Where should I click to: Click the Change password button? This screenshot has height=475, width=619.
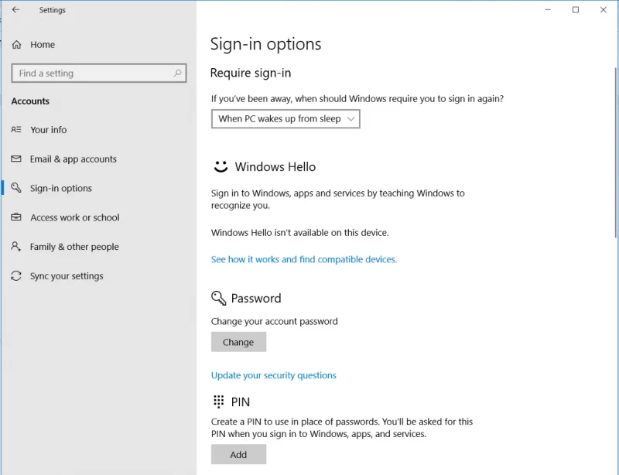click(x=238, y=341)
